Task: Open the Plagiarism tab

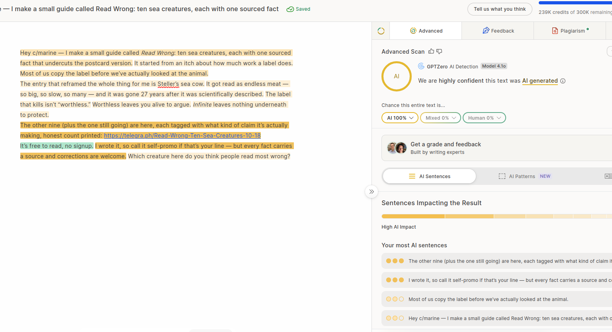Action: coord(570,31)
